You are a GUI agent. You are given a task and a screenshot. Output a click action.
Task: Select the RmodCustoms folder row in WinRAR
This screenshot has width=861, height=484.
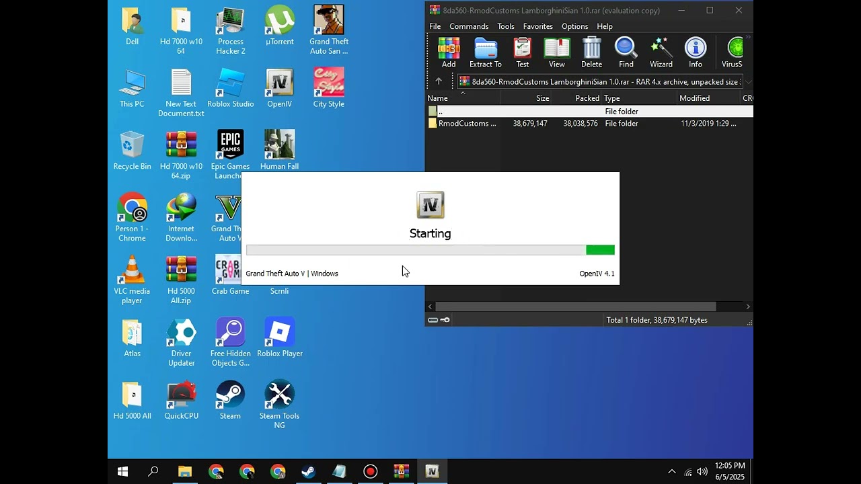coord(589,124)
